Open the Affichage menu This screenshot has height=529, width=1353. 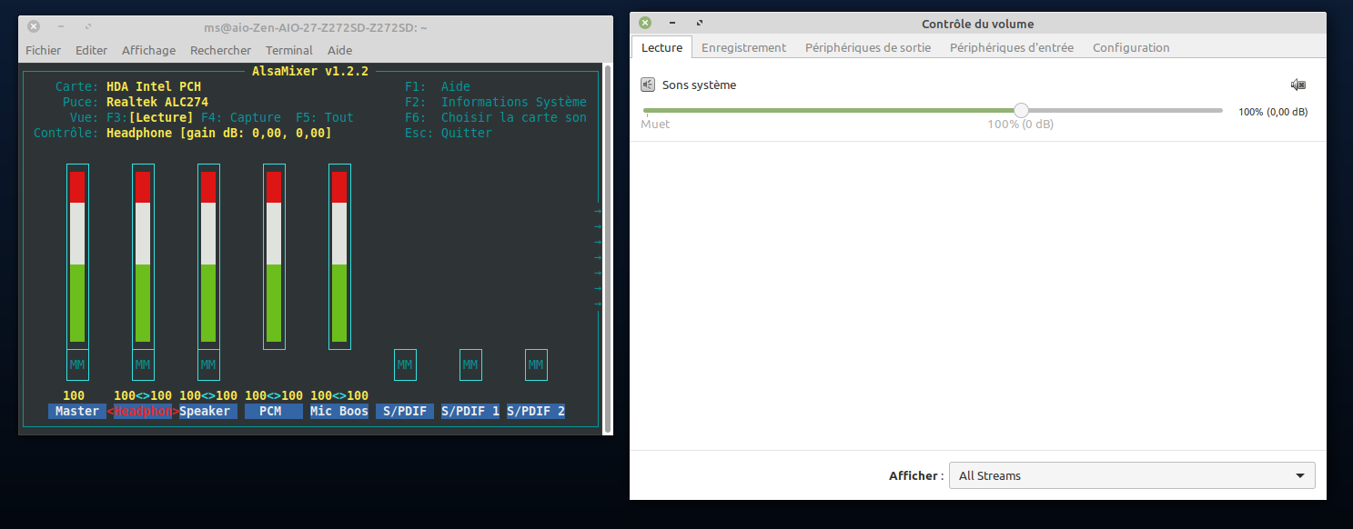(x=148, y=50)
